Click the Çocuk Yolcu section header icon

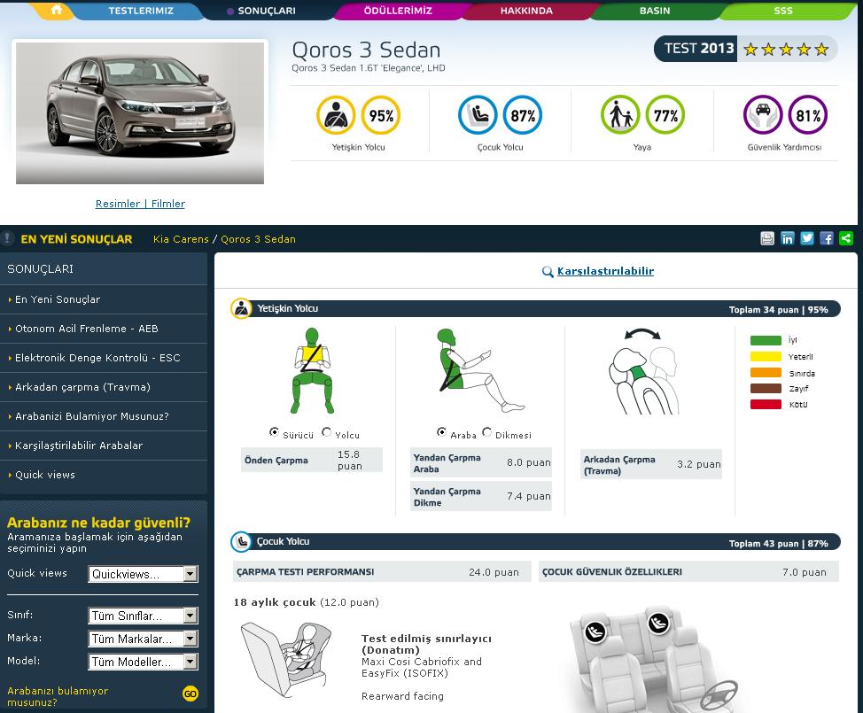pyautogui.click(x=240, y=542)
